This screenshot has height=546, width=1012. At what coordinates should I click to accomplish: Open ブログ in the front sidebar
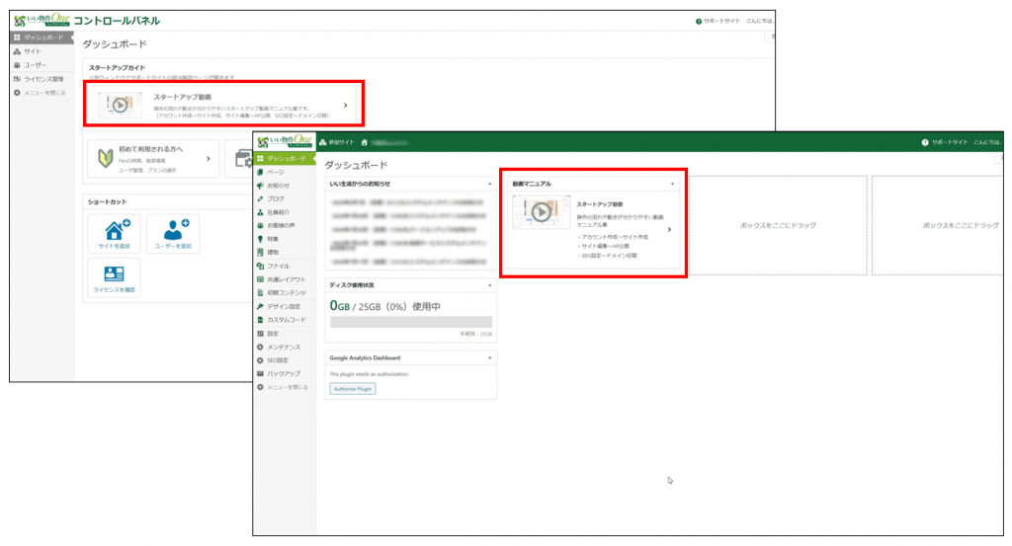278,198
